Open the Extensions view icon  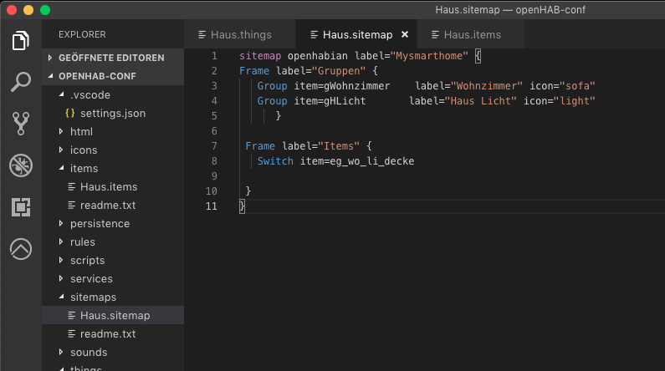click(x=20, y=207)
